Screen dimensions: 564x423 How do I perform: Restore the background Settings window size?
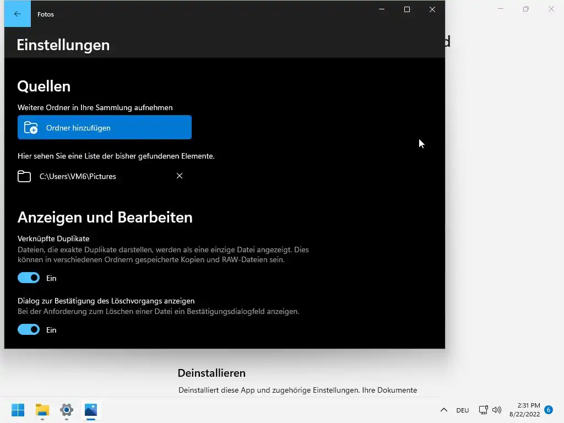tap(526, 9)
